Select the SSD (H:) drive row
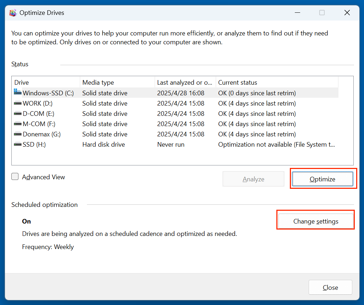This screenshot has height=305, width=364. coord(106,144)
